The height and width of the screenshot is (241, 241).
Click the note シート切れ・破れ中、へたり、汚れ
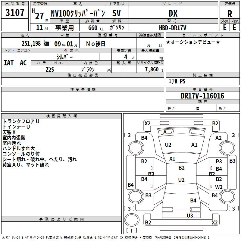pyautogui.click(x=40, y=159)
